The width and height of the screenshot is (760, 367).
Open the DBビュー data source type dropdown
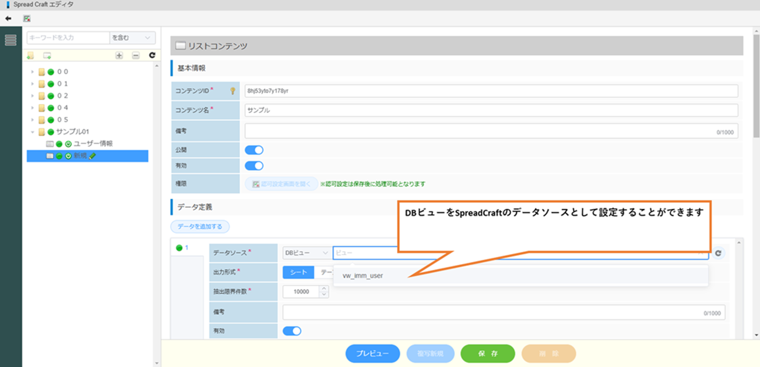pyautogui.click(x=306, y=253)
